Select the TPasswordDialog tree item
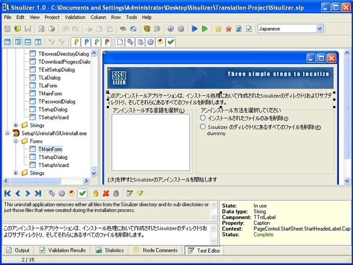Image resolution: width=353 pixels, height=265 pixels. 57,102
